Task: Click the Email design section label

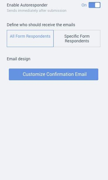Action: [19, 59]
